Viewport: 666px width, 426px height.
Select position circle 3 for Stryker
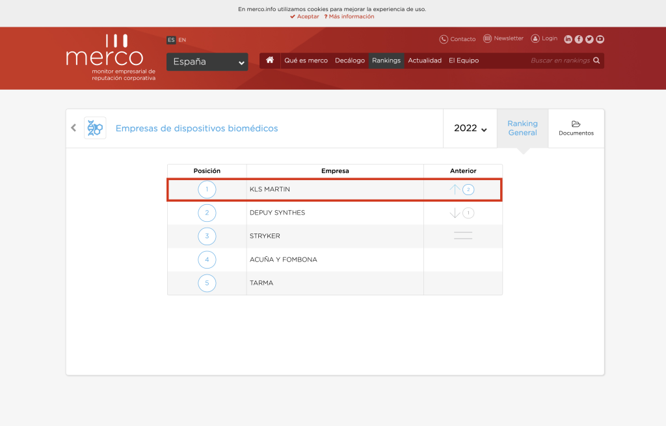(x=207, y=236)
